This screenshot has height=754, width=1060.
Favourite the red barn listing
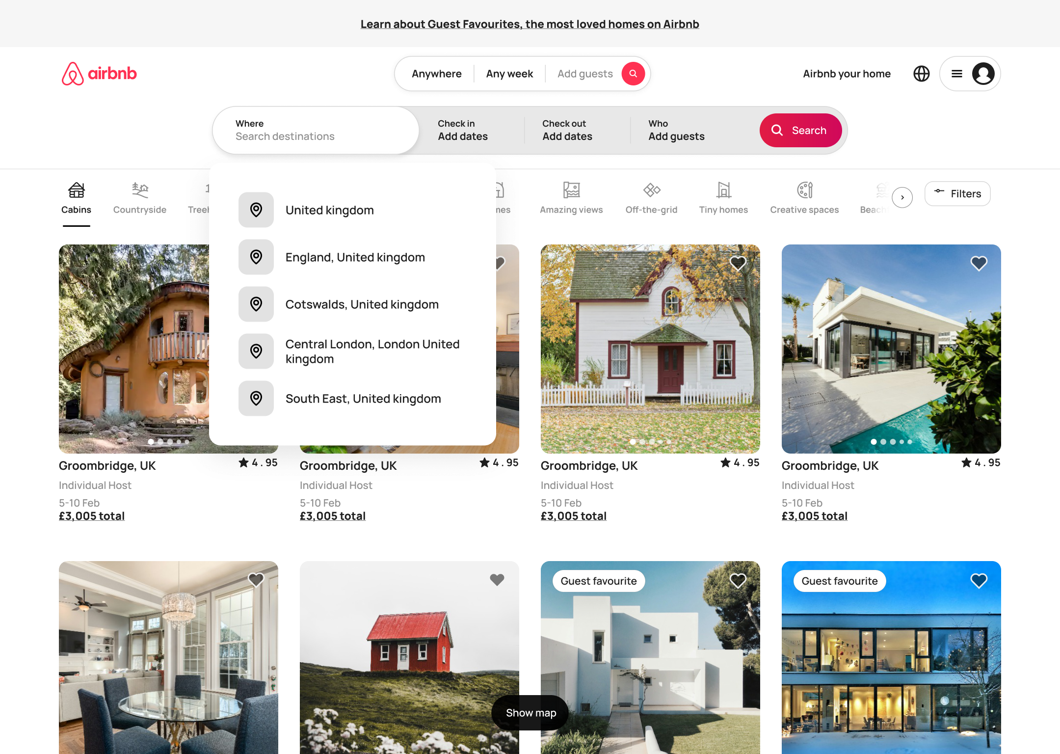497,580
